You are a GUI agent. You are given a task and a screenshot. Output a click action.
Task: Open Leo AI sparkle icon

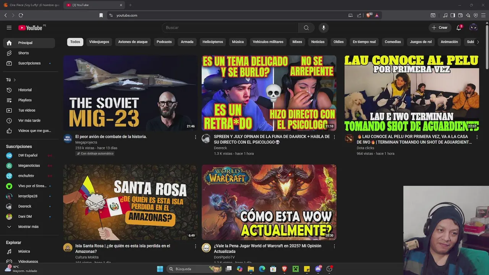point(468,15)
